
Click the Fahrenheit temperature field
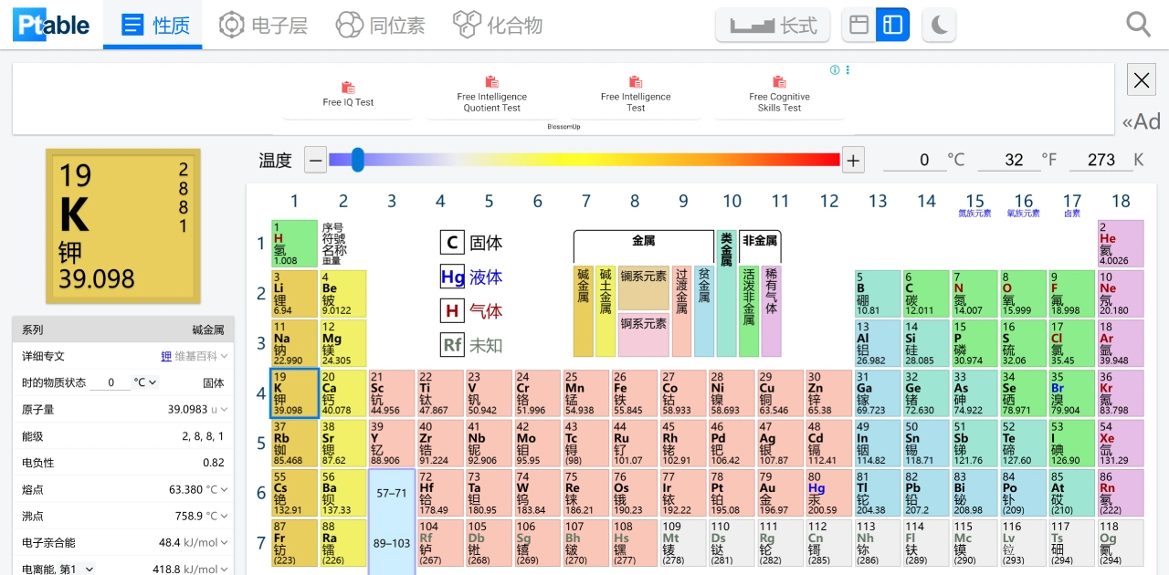[1008, 161]
